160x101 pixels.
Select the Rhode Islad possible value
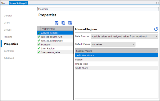[x=116, y=64]
